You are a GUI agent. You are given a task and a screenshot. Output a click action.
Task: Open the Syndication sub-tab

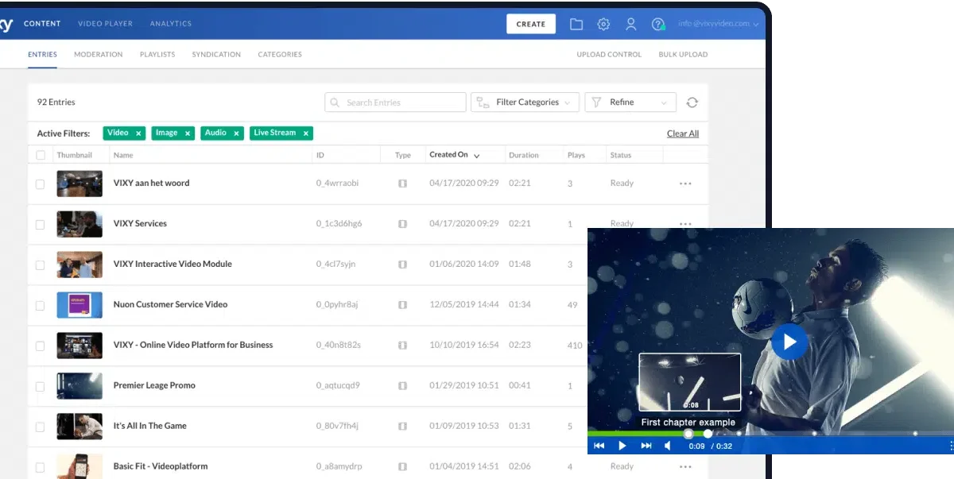pos(216,55)
